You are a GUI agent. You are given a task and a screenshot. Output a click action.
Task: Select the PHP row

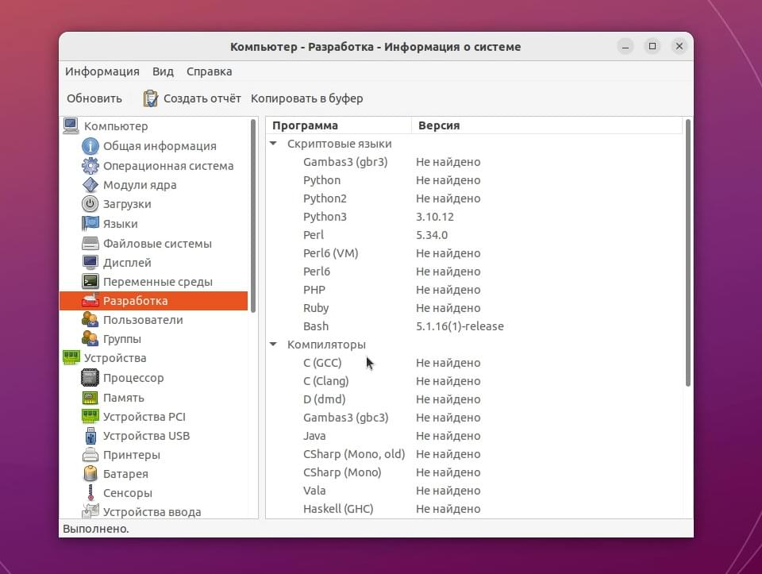(475, 290)
